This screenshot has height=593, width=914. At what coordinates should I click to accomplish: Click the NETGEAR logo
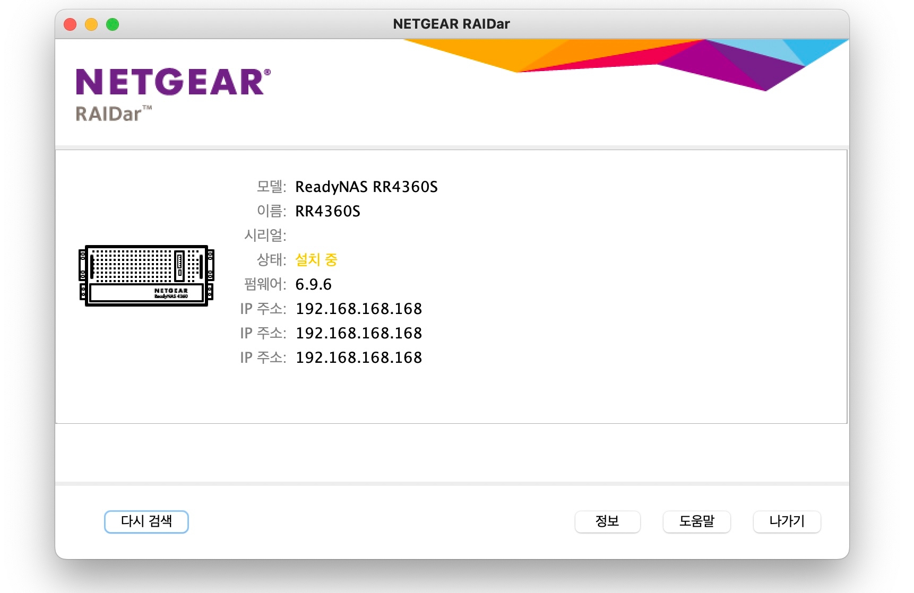click(173, 82)
